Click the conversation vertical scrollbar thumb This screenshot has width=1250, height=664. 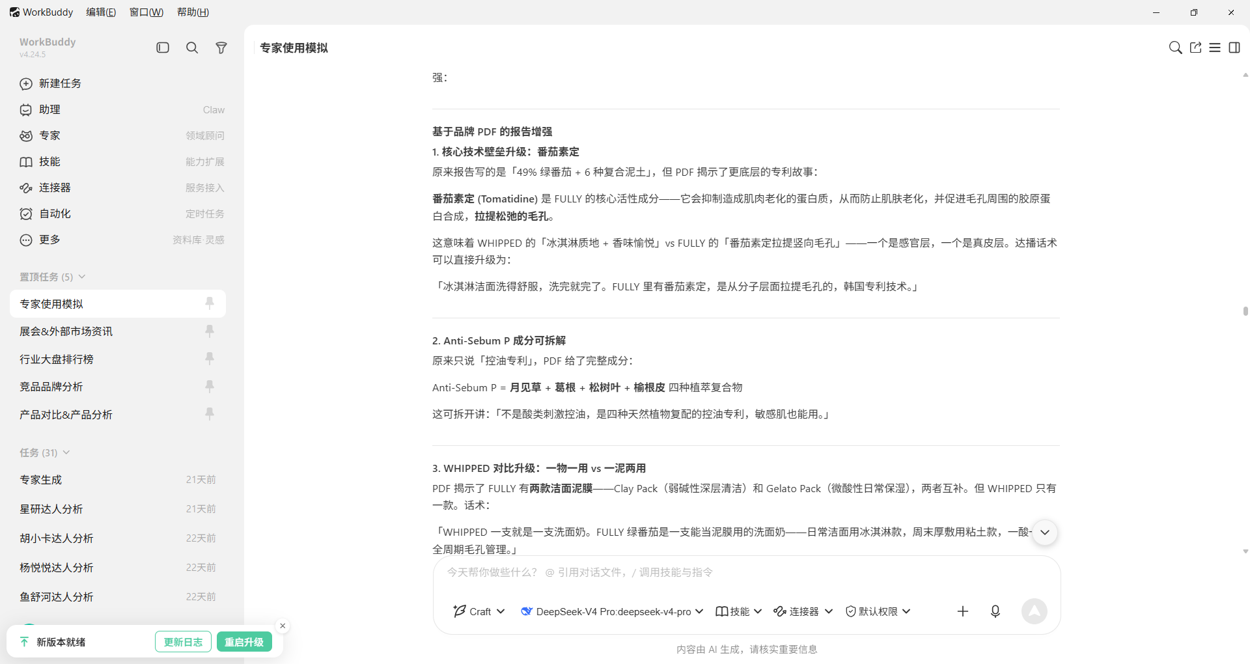click(1245, 311)
